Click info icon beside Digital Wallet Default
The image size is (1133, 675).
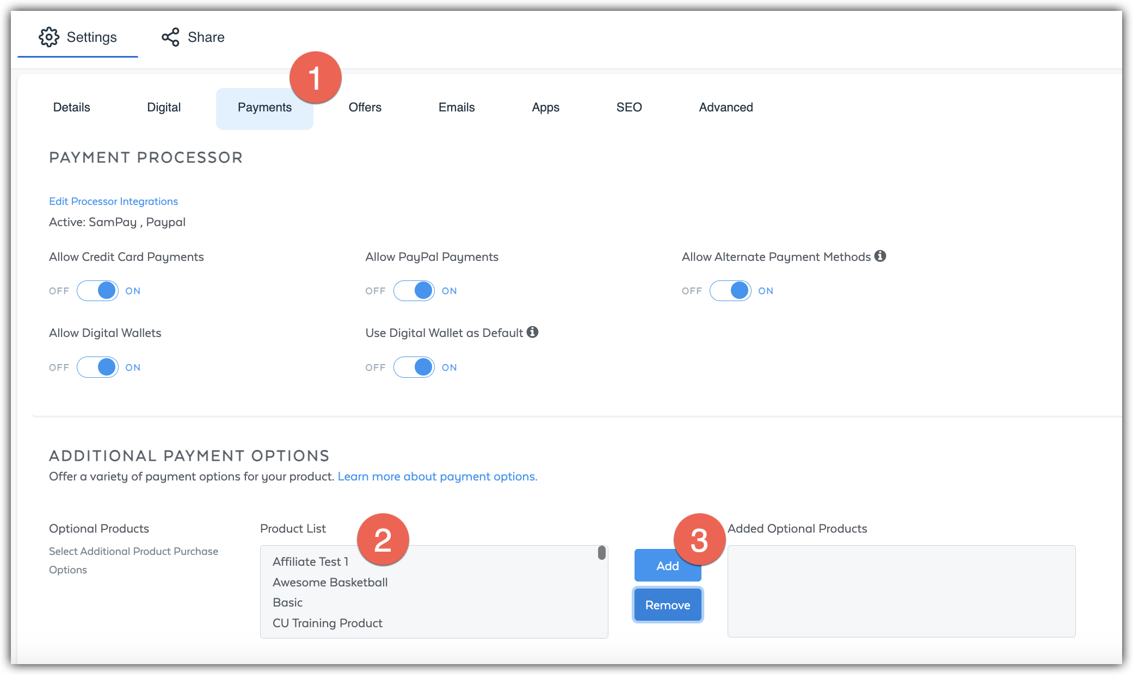532,332
